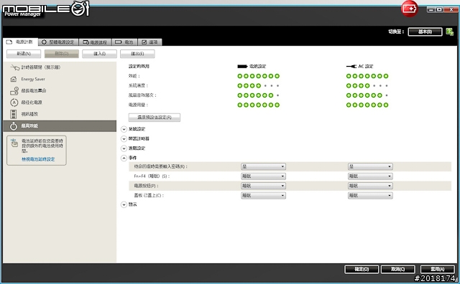
Task: Click the 電池設定 column header with battery icon
Action: 252,67
